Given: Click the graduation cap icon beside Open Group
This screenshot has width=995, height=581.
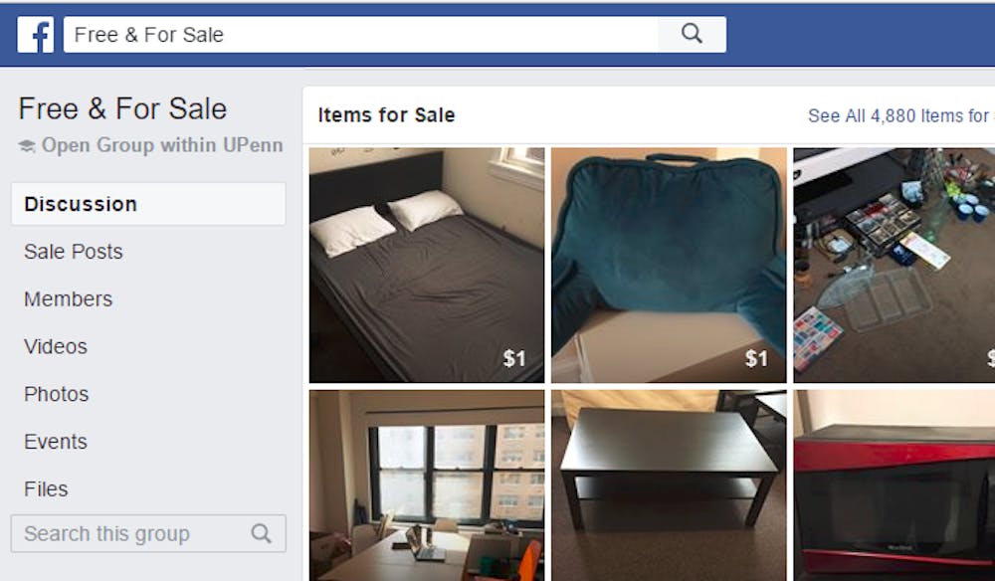Looking at the screenshot, I should pyautogui.click(x=27, y=146).
